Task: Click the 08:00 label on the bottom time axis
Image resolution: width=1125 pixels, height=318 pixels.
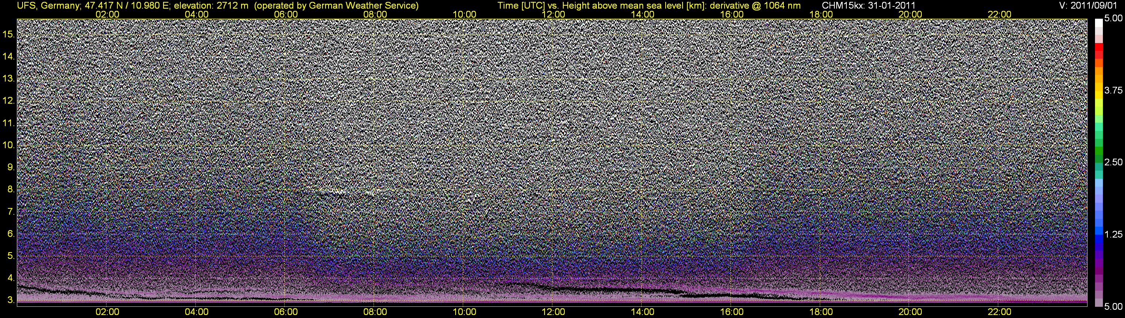Action: click(375, 312)
